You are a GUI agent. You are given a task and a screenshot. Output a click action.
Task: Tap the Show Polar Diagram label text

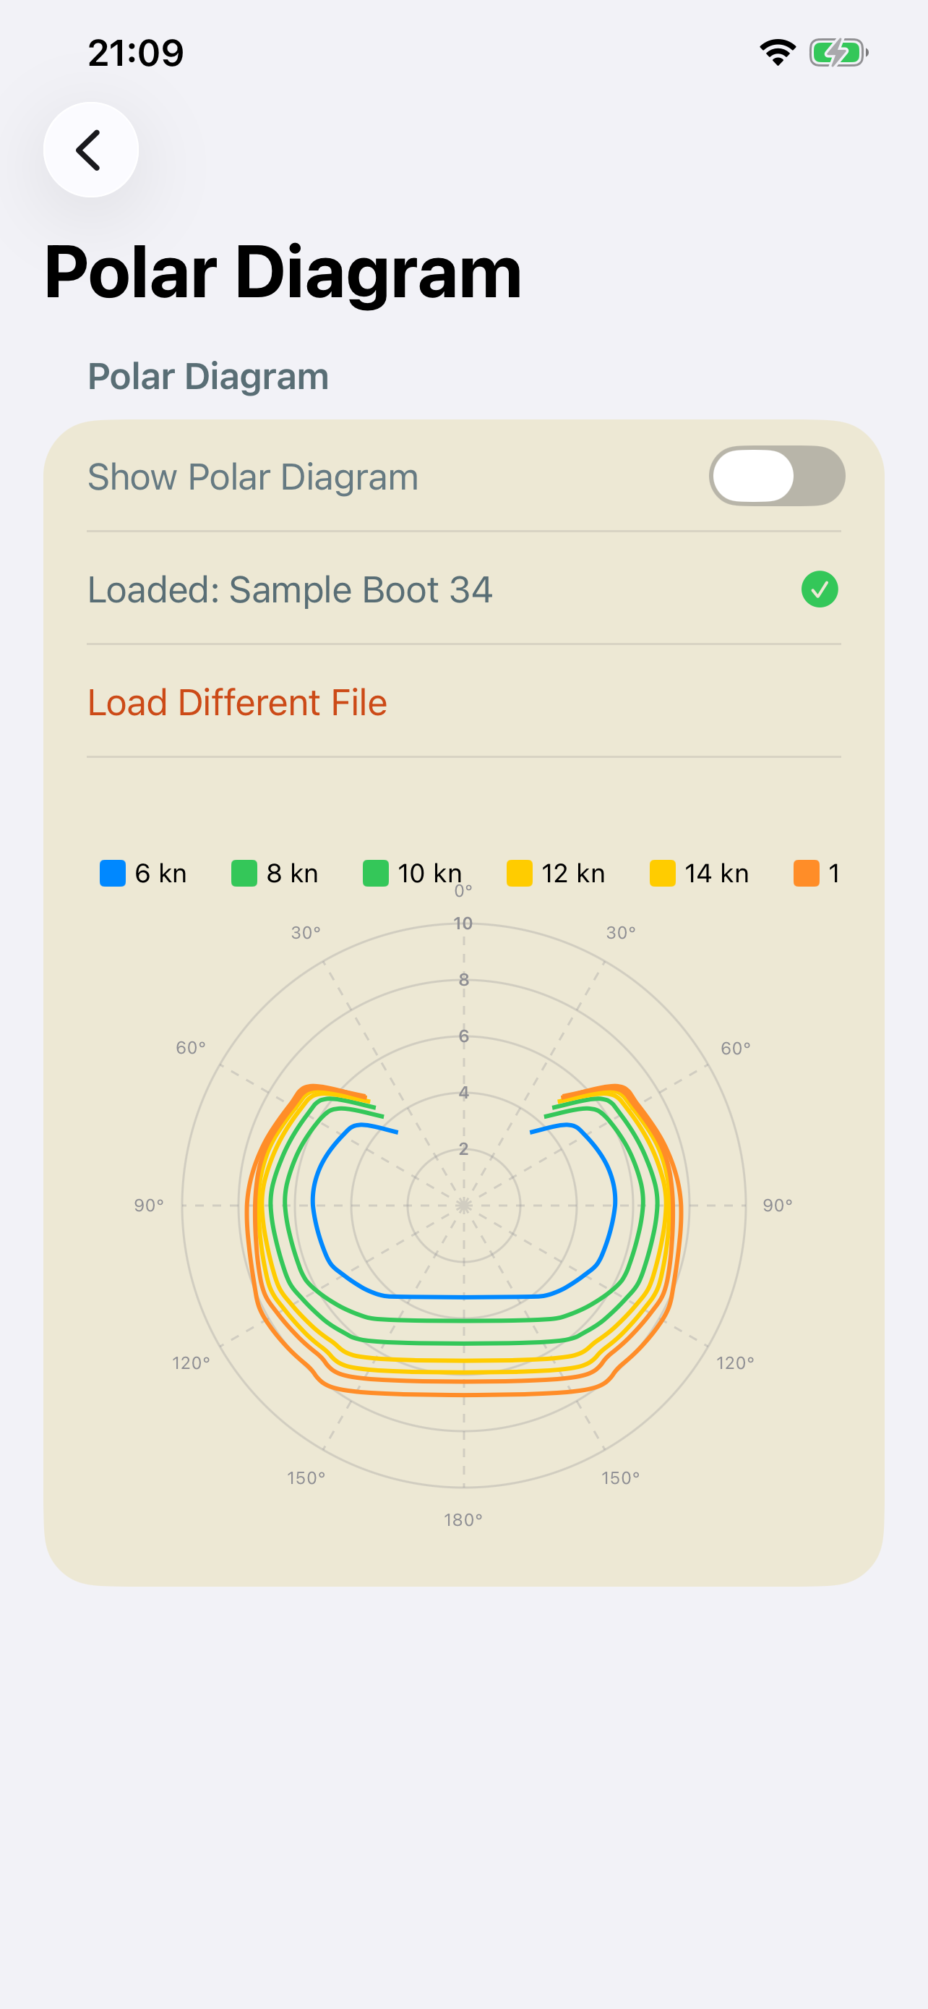(x=252, y=477)
